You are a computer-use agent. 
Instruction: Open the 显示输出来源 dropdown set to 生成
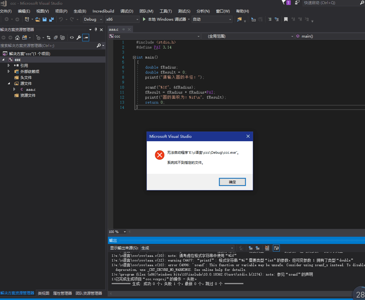[x=187, y=248]
